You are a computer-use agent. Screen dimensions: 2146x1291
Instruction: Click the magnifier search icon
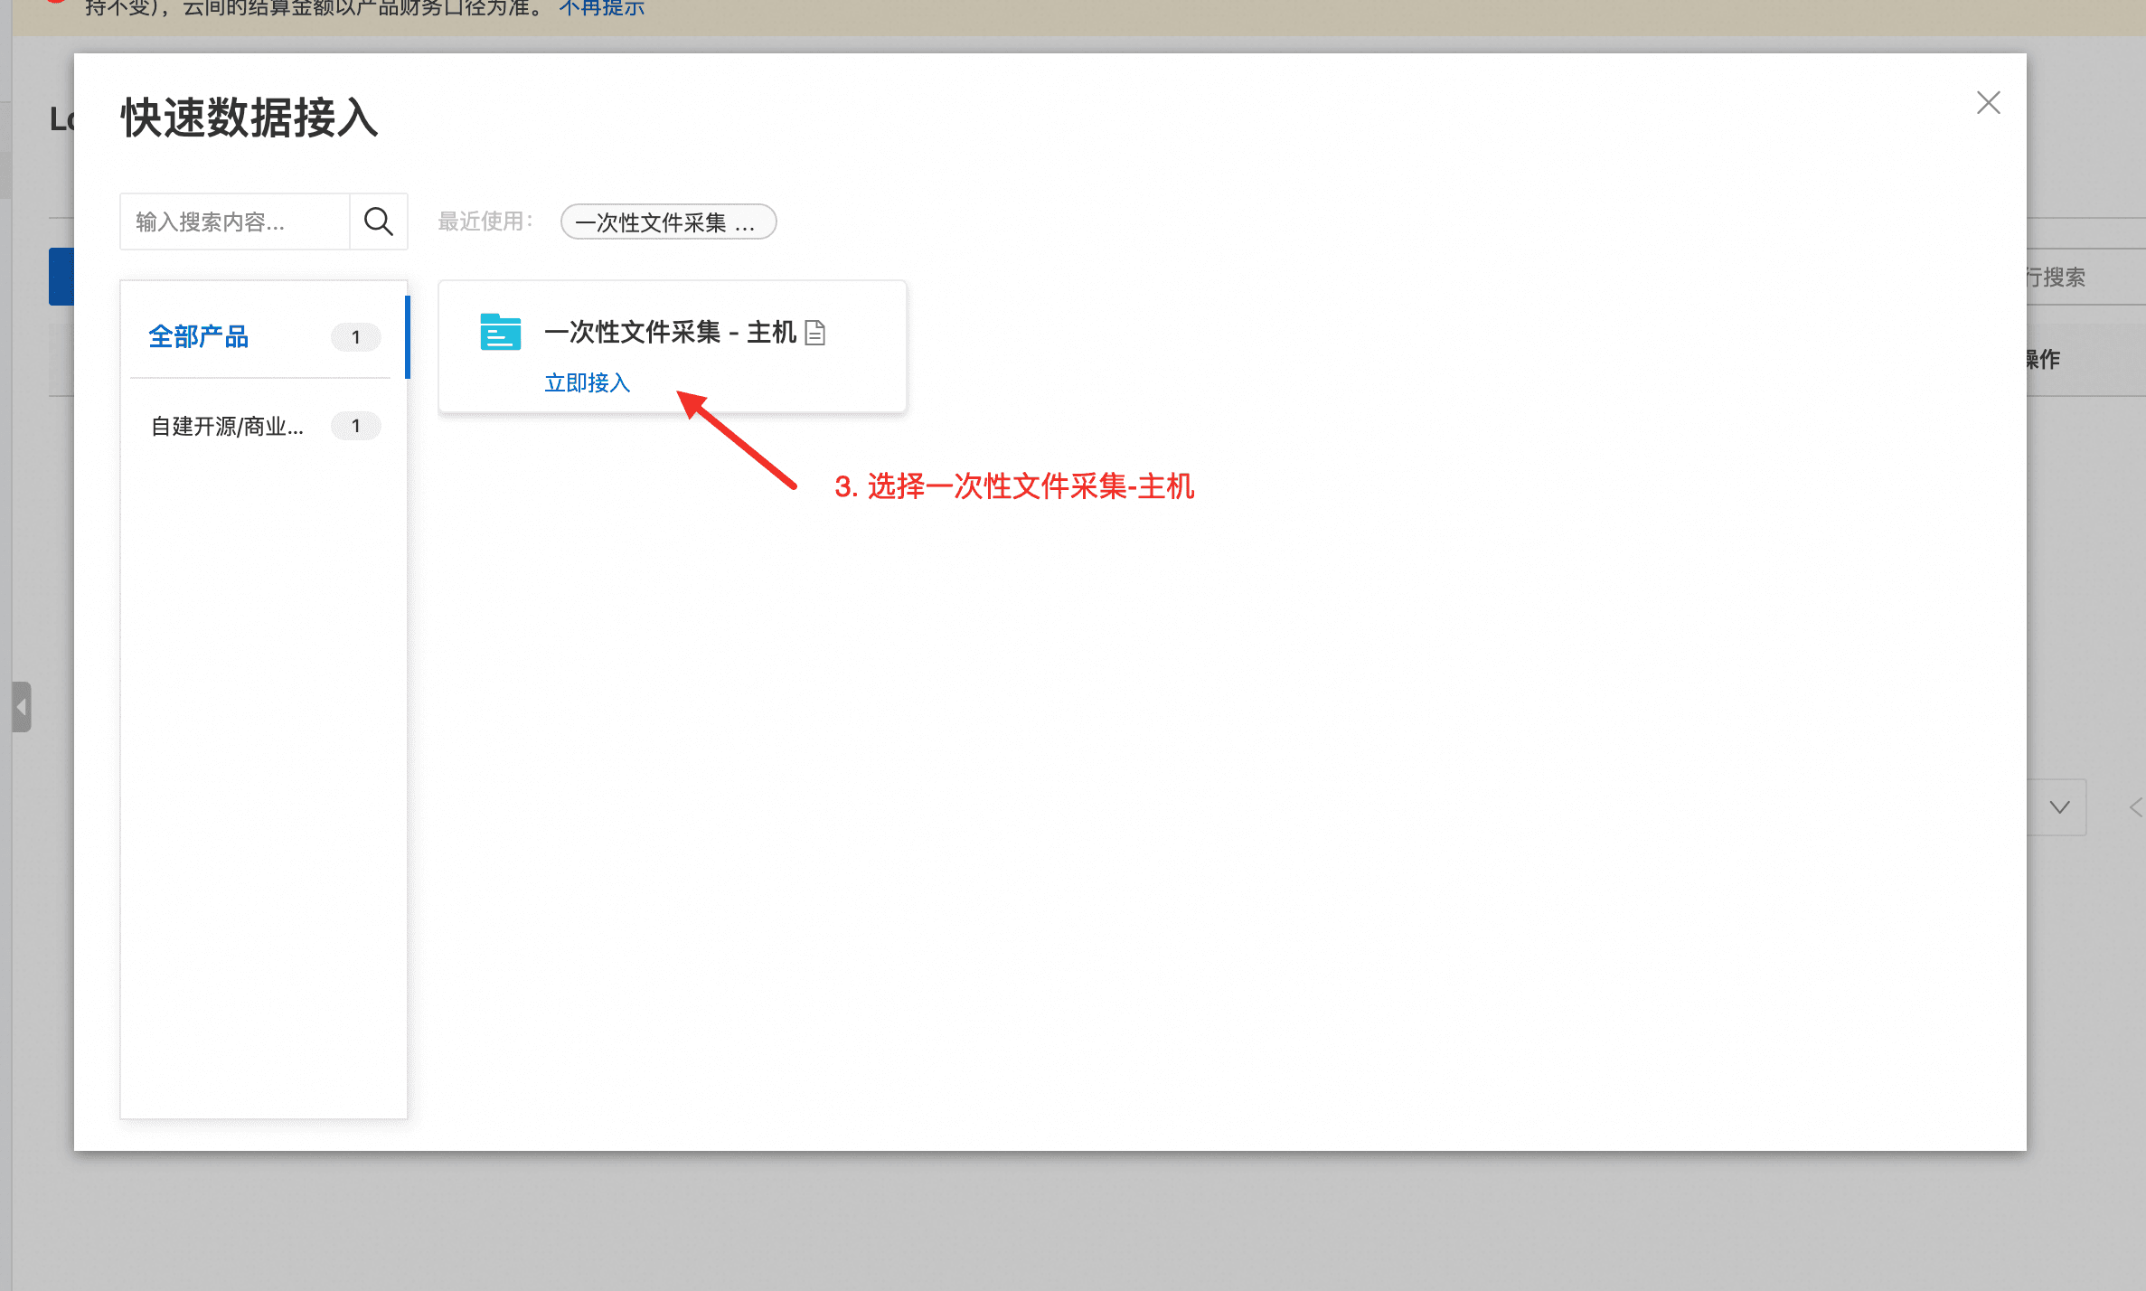tap(378, 221)
